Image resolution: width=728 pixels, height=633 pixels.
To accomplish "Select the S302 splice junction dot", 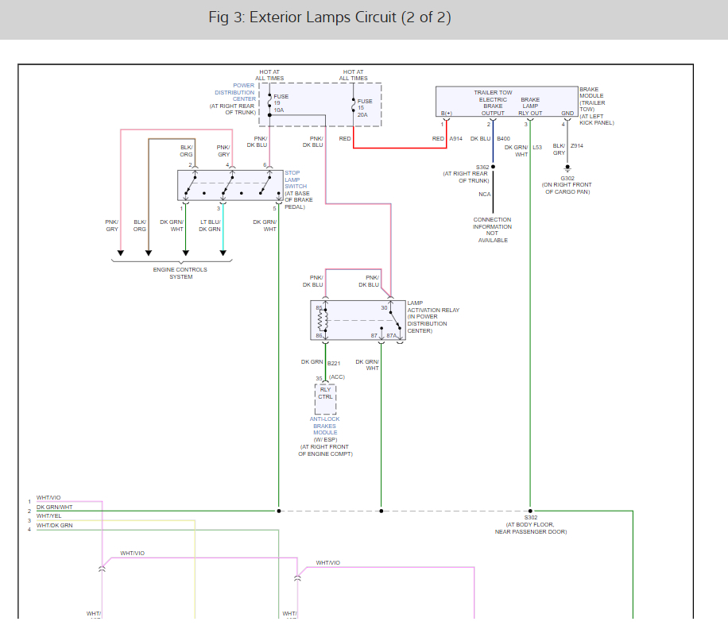I will (x=530, y=511).
